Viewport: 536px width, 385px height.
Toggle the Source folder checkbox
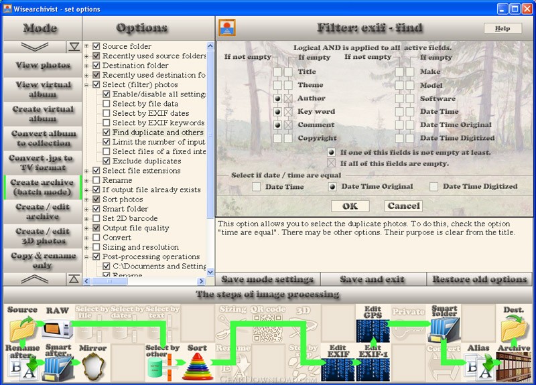96,46
